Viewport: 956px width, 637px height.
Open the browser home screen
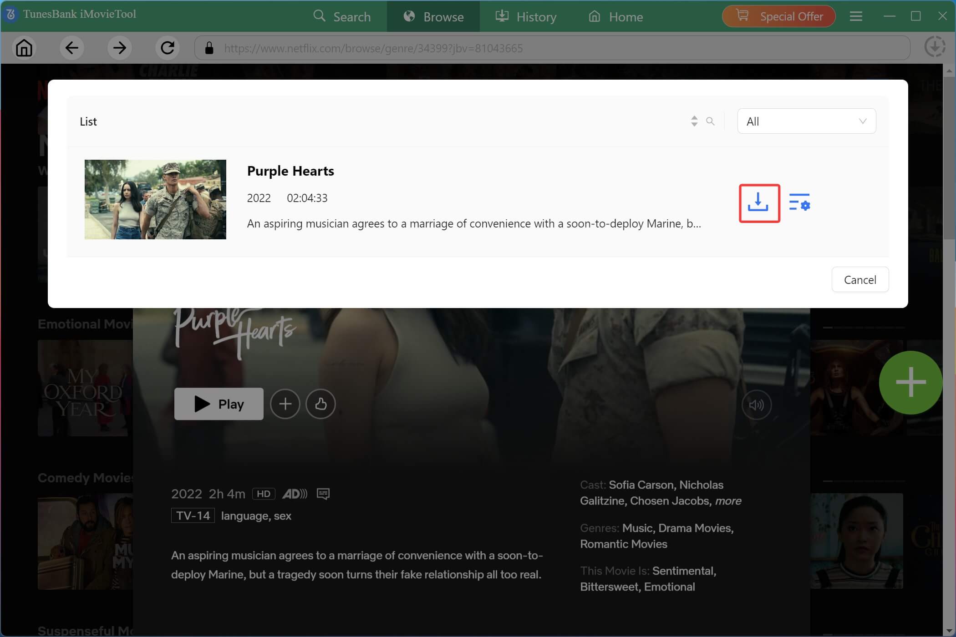[x=24, y=48]
